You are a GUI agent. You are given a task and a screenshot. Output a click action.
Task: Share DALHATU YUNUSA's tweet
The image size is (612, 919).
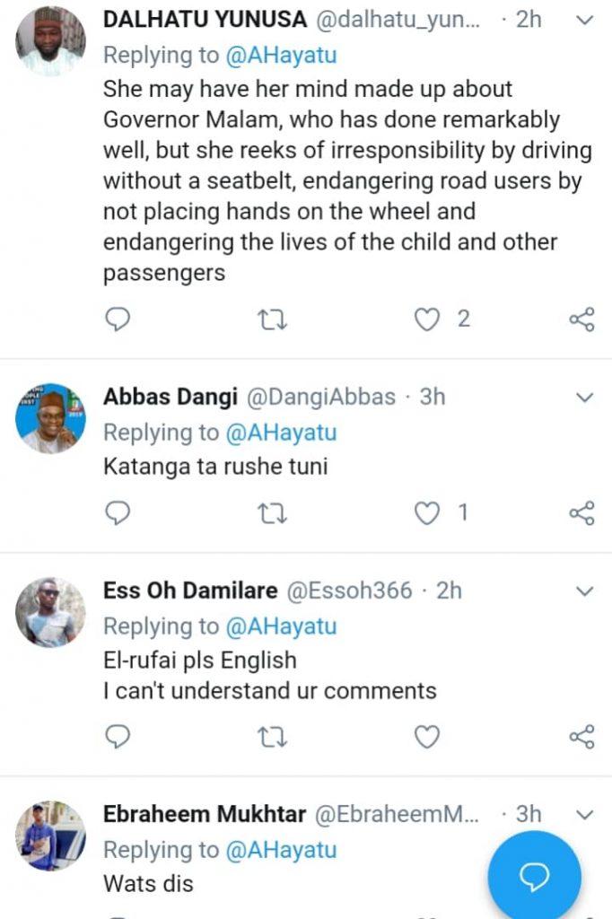pos(582,319)
